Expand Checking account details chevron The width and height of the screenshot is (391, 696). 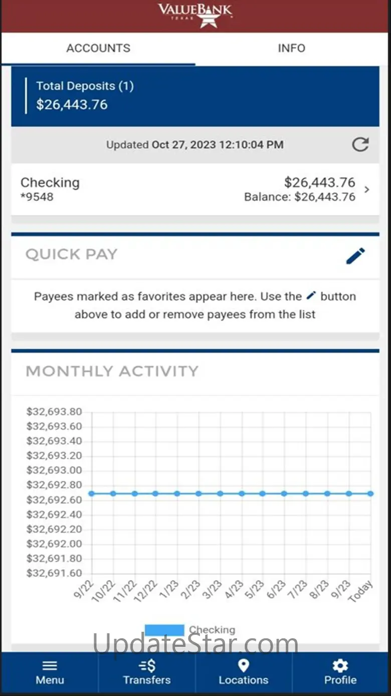[x=367, y=190]
